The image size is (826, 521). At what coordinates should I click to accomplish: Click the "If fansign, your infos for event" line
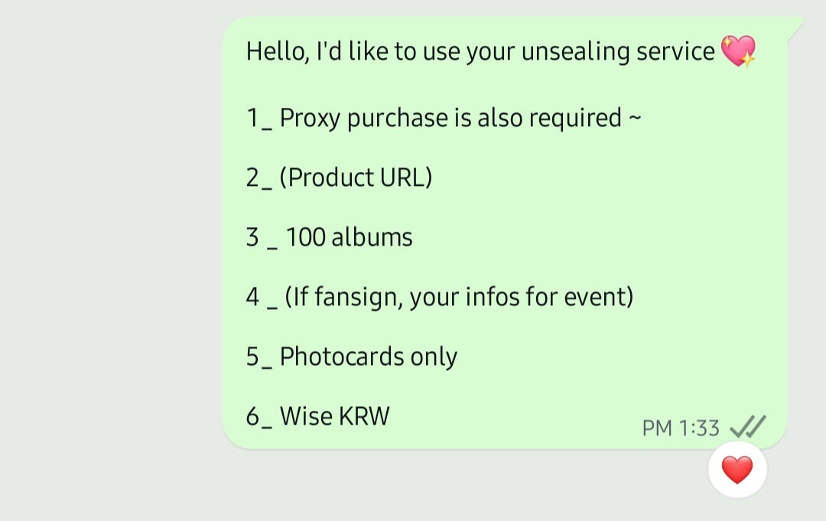coord(459,297)
